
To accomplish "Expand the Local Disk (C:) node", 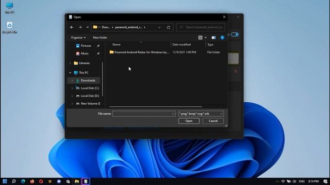I will [x=72, y=88].
